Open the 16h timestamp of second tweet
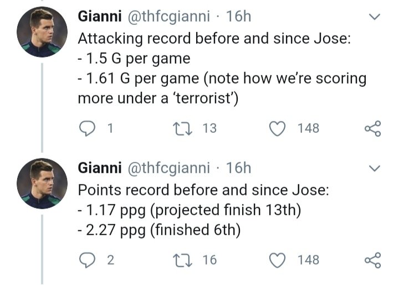 [x=239, y=167]
